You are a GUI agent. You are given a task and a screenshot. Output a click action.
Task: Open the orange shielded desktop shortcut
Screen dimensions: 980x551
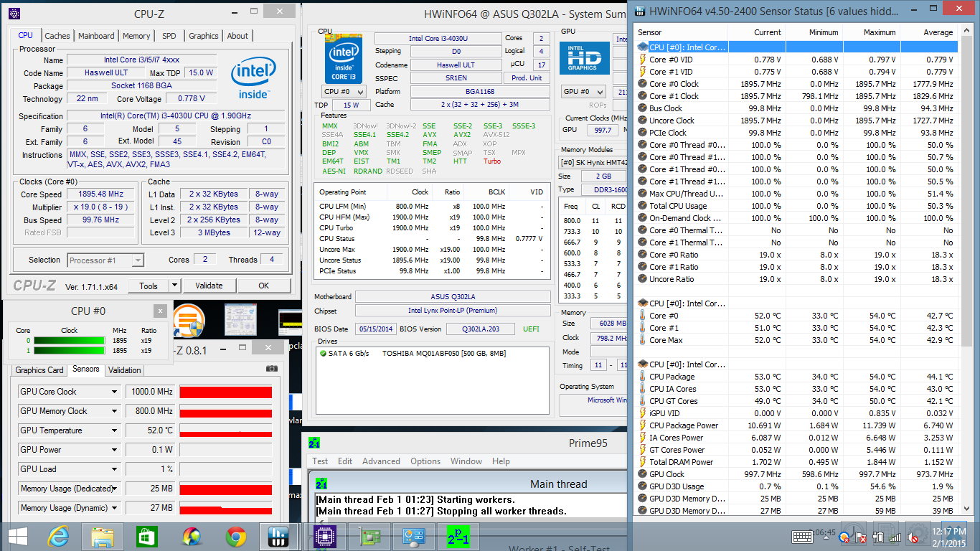point(188,321)
